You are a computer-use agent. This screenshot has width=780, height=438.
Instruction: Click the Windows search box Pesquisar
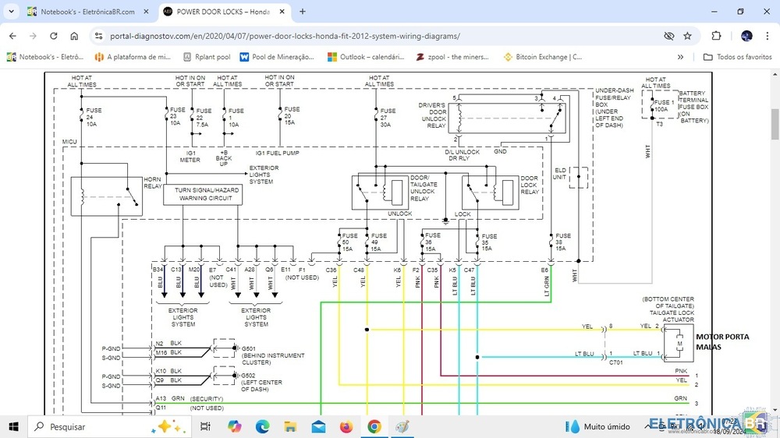click(x=94, y=426)
